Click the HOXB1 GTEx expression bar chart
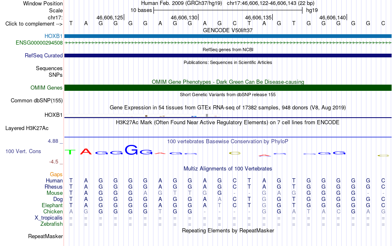 pyautogui.click(x=142, y=116)
